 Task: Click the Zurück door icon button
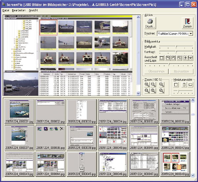coord(187,23)
